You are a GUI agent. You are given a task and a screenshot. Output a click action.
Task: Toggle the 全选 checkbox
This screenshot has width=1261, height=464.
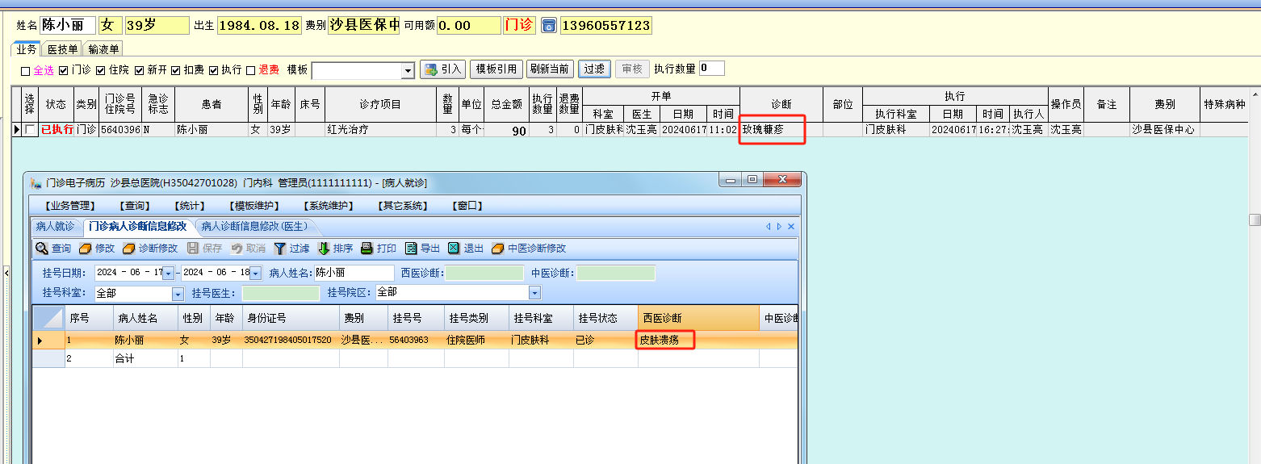tap(25, 71)
